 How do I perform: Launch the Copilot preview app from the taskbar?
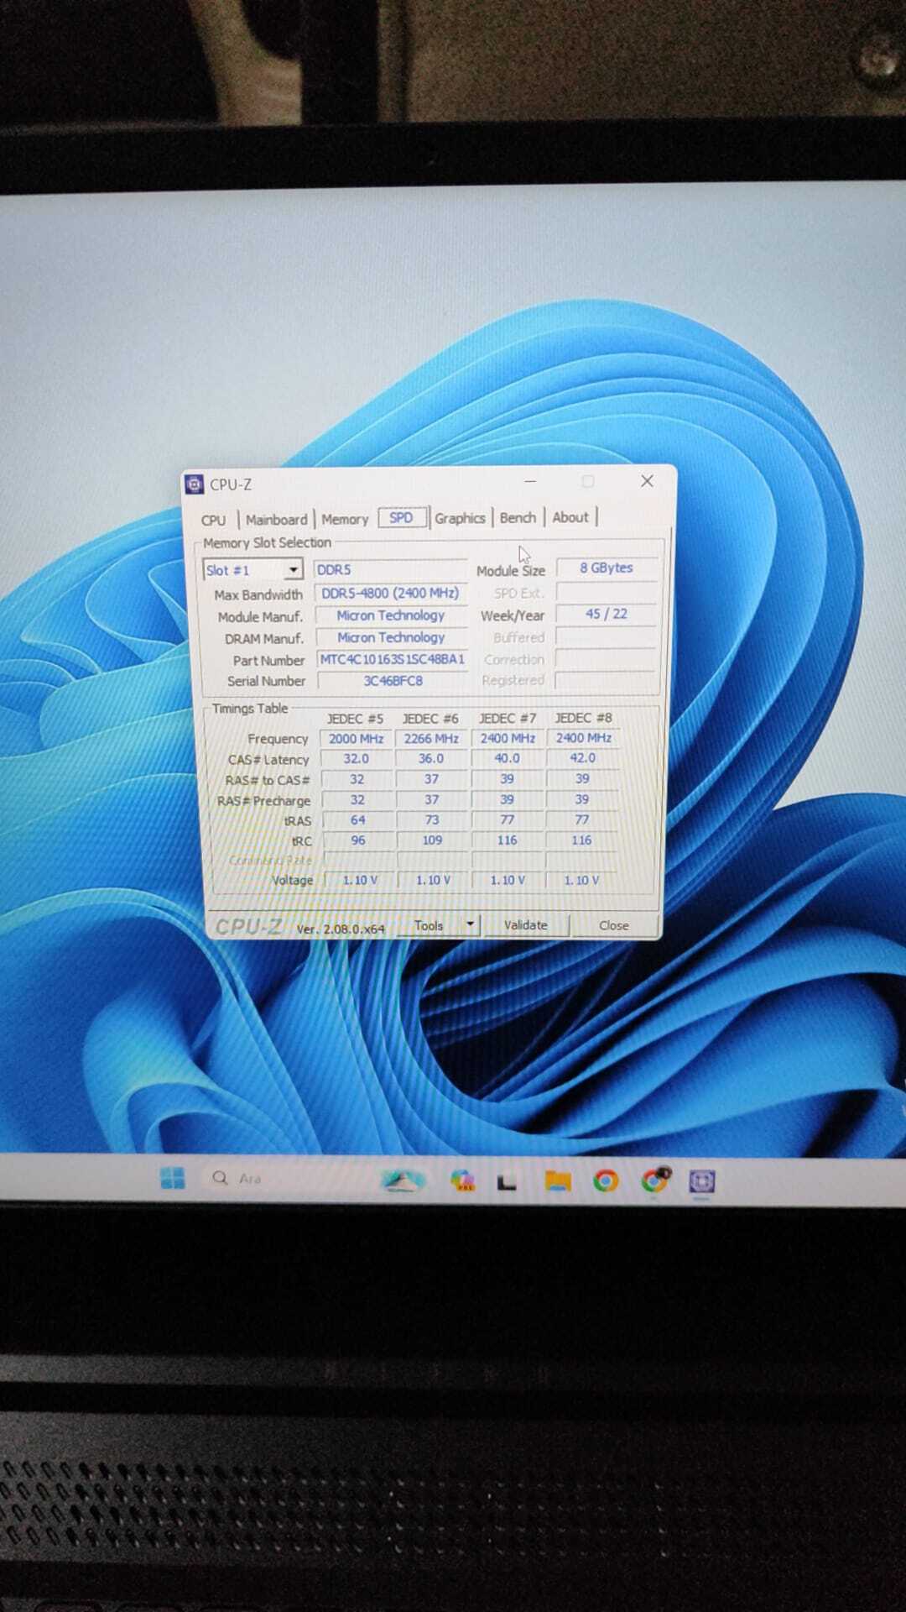462,1180
